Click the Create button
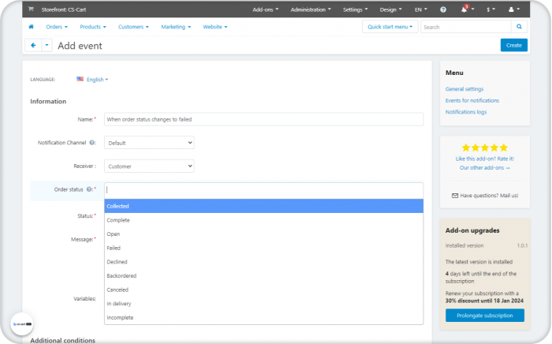This screenshot has height=344, width=552. click(x=513, y=45)
